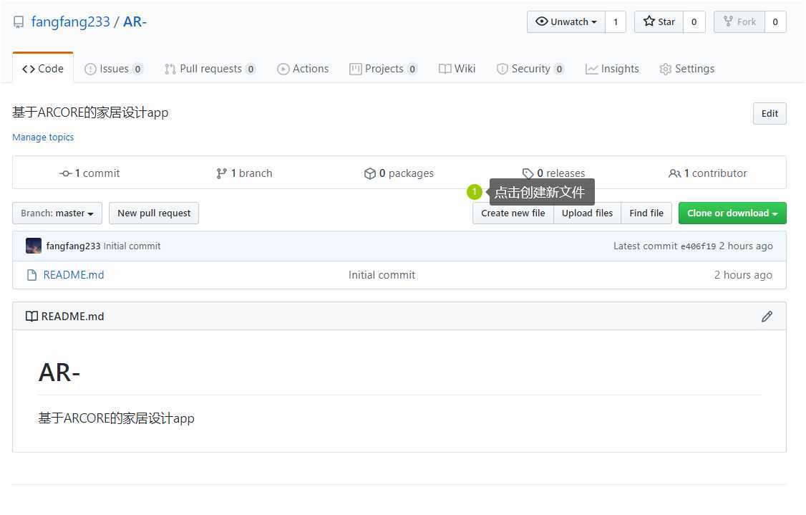Screen dimensions: 806x515
Task: Click the AR- heading in README
Action: coord(59,372)
